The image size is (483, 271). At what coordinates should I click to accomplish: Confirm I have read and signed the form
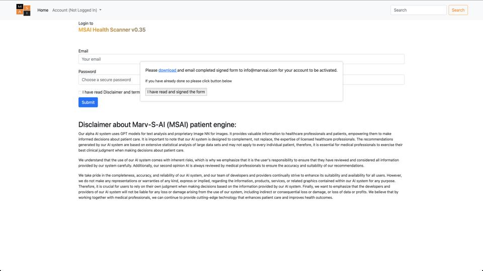176,92
